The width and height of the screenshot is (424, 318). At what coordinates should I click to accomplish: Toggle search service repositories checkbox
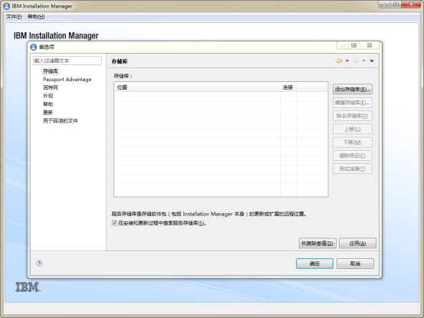point(114,223)
